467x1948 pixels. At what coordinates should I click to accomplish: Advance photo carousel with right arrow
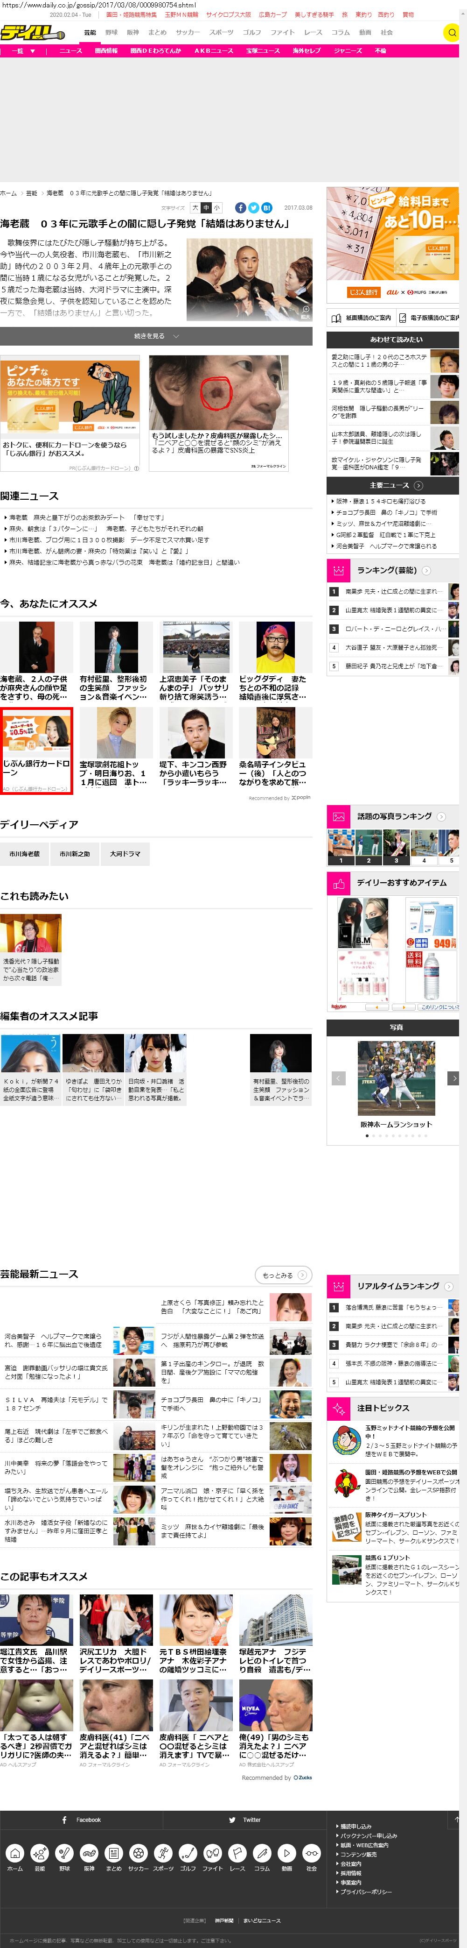pyautogui.click(x=453, y=1078)
